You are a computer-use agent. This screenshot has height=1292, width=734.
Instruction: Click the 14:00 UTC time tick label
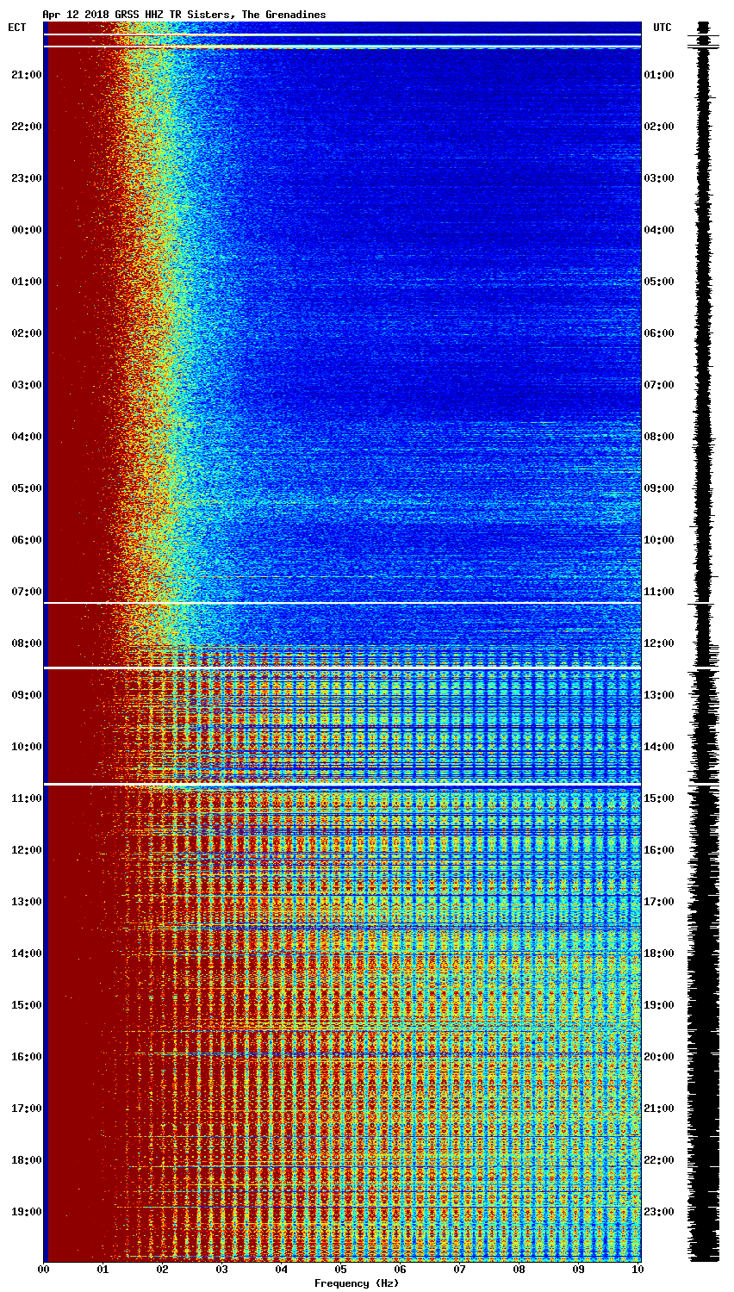pos(659,747)
